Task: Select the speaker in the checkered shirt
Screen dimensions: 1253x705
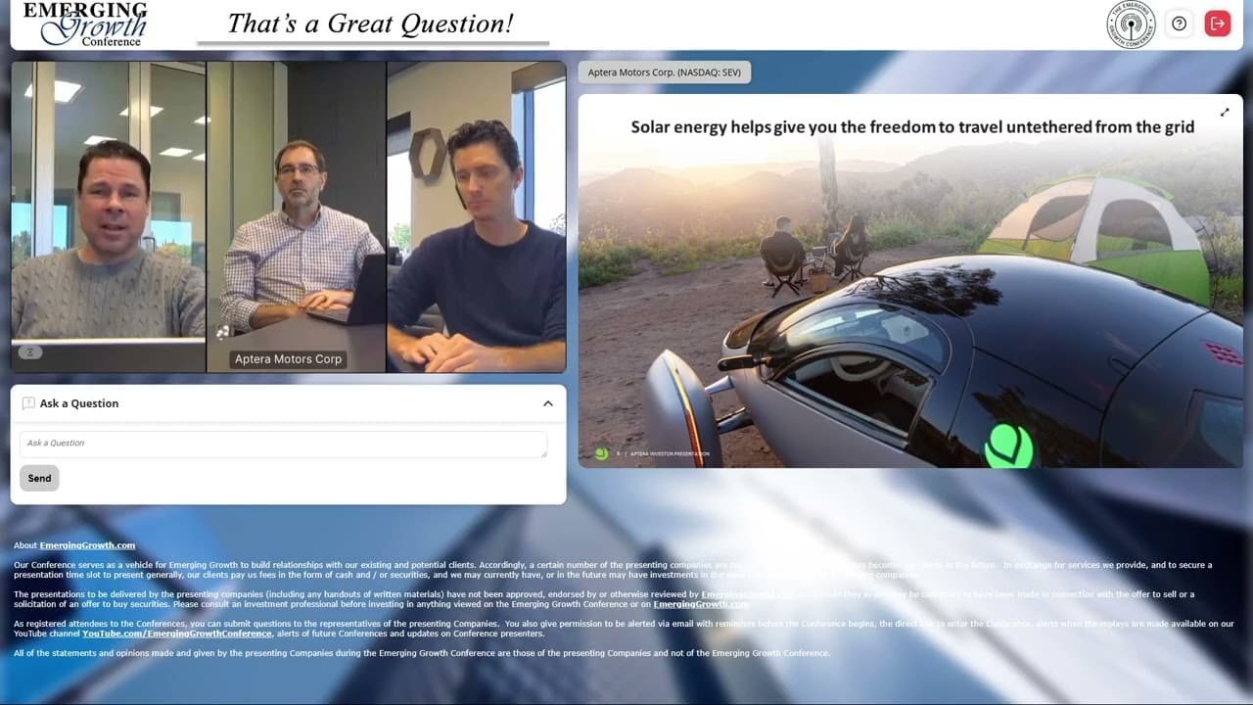Action: click(x=297, y=216)
